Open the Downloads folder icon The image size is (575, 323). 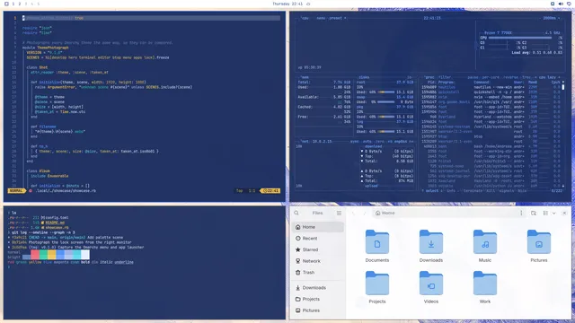point(431,241)
